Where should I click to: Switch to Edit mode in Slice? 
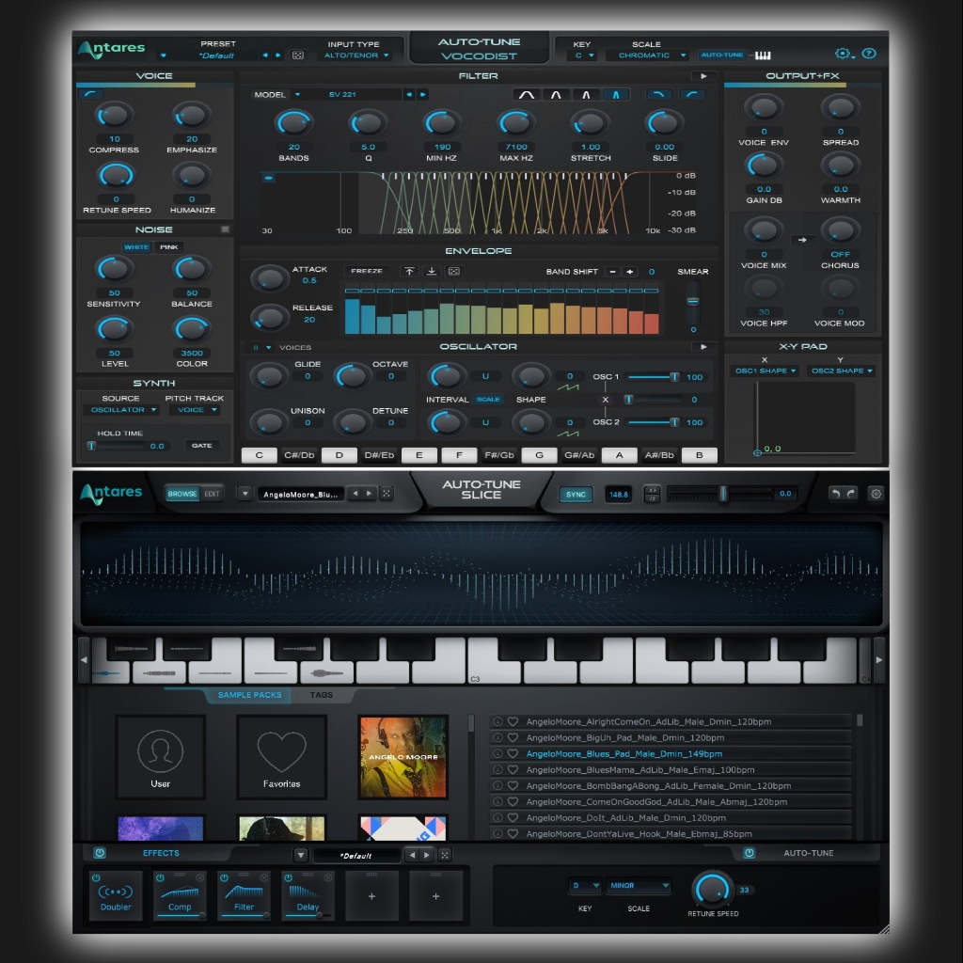click(x=212, y=494)
